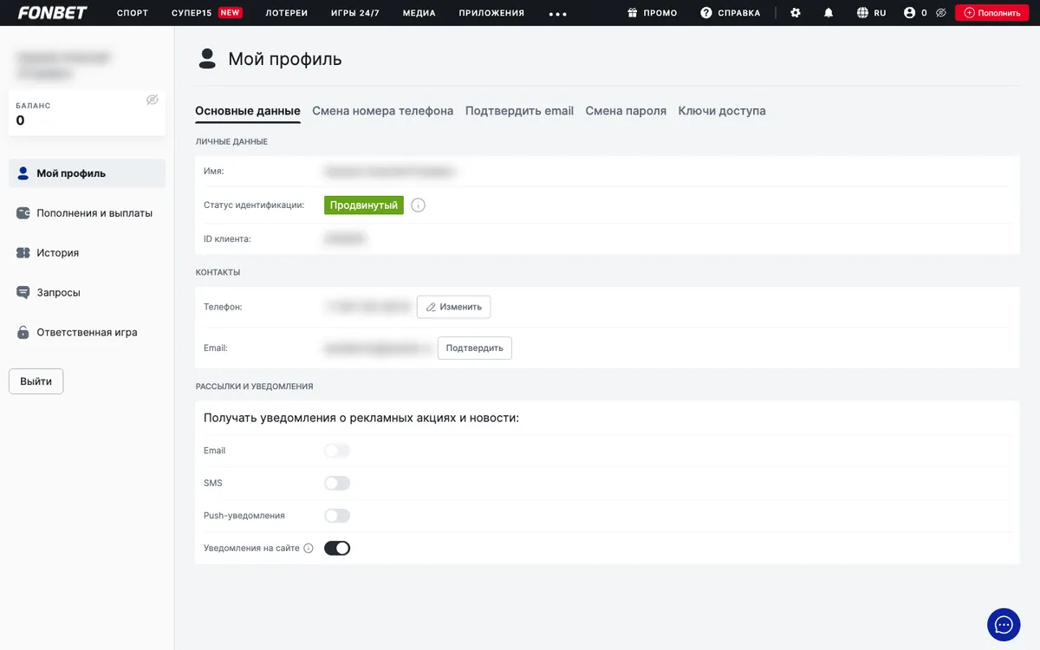Toggle SMS promotional notifications
This screenshot has width=1040, height=650.
pyautogui.click(x=337, y=483)
